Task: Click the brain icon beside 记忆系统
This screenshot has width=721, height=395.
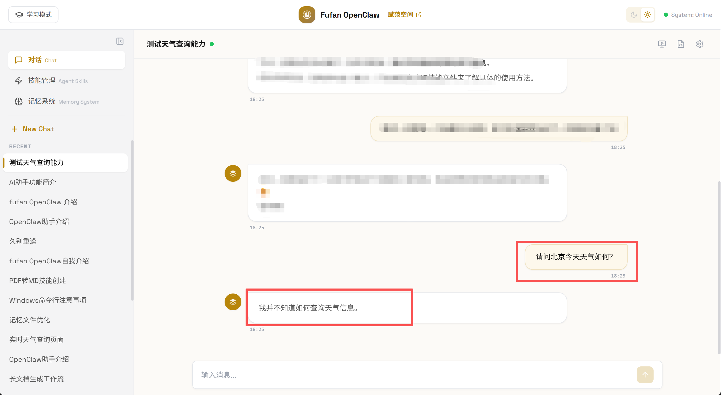Action: click(x=18, y=102)
